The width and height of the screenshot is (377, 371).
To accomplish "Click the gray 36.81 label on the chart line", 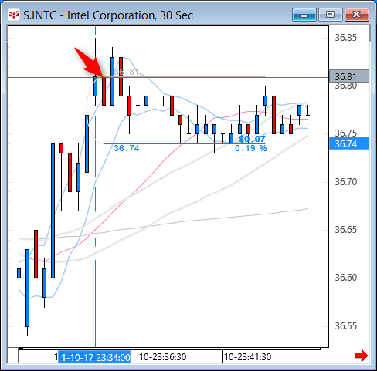I will coord(127,72).
